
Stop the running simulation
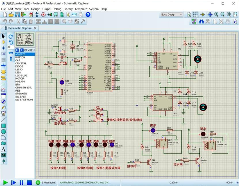click(29, 182)
